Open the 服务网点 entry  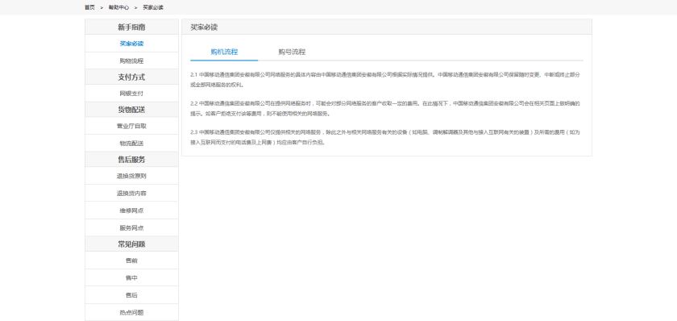coord(131,227)
